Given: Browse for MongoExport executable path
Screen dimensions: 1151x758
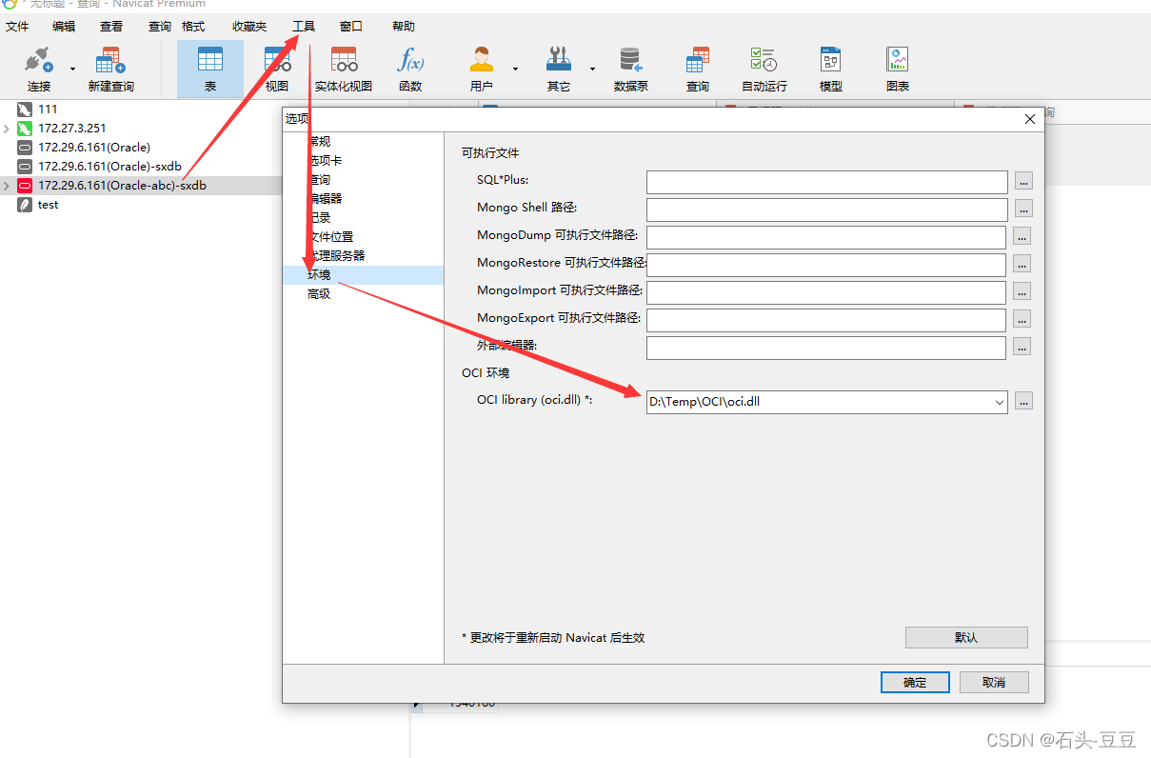Looking at the screenshot, I should click(x=1022, y=319).
